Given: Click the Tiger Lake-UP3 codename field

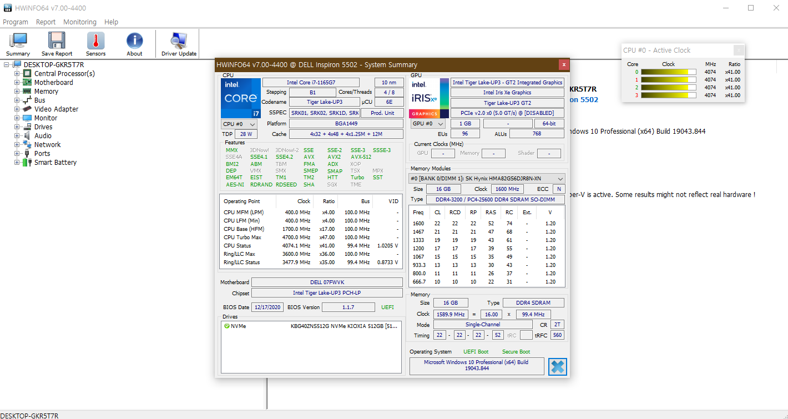Looking at the screenshot, I should 325,102.
